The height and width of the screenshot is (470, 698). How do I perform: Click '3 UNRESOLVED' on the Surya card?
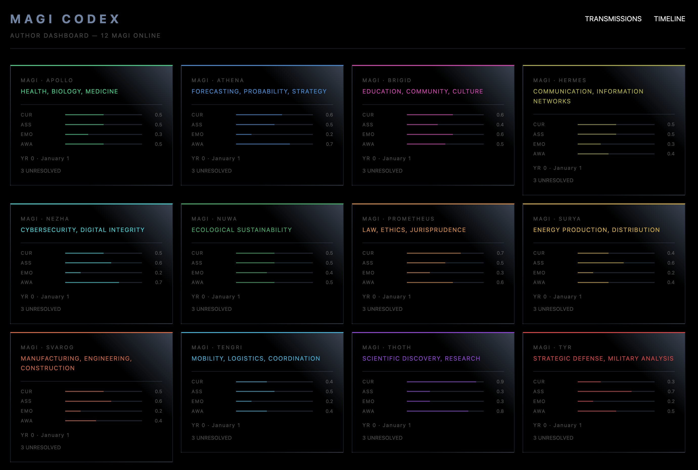click(553, 309)
